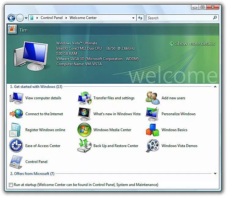Click the Tim user account picture
The width and height of the screenshot is (227, 197).
click(12, 29)
